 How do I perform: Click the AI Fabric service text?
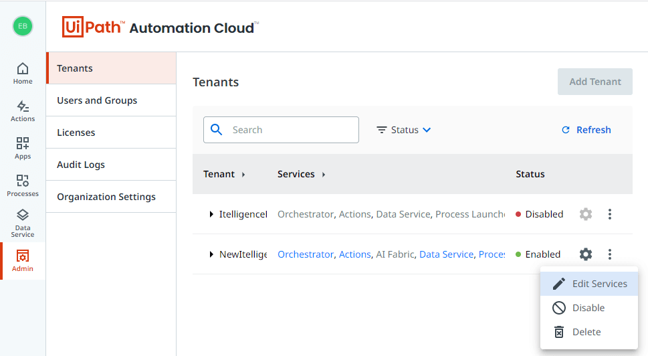395,254
